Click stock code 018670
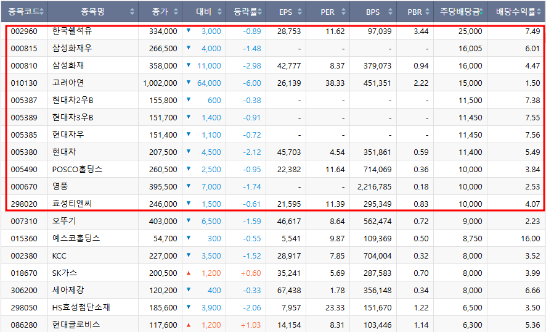The width and height of the screenshot is (546, 332). [x=24, y=273]
